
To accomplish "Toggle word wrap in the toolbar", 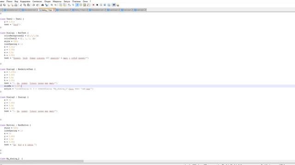I will click(69, 5).
